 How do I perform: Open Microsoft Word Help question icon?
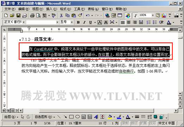(158, 15)
